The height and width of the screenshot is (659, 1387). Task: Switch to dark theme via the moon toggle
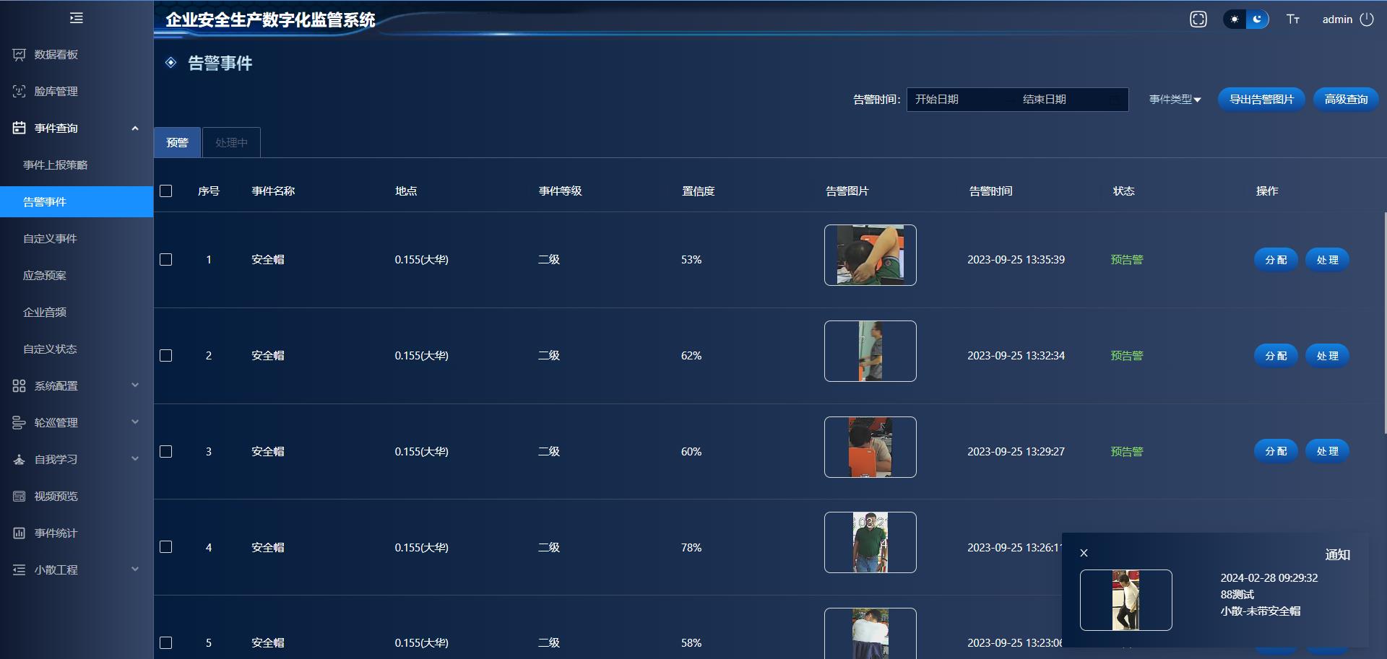click(1258, 19)
